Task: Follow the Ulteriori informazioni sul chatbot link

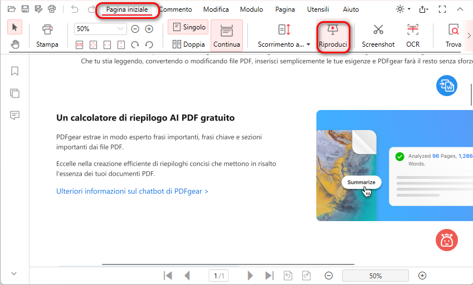Action: tap(132, 192)
